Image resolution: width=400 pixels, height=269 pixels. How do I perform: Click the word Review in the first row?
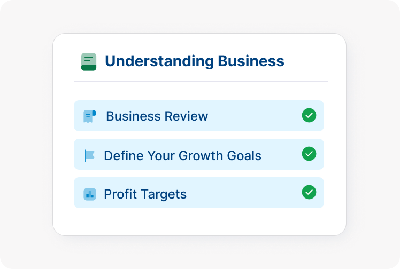point(187,116)
